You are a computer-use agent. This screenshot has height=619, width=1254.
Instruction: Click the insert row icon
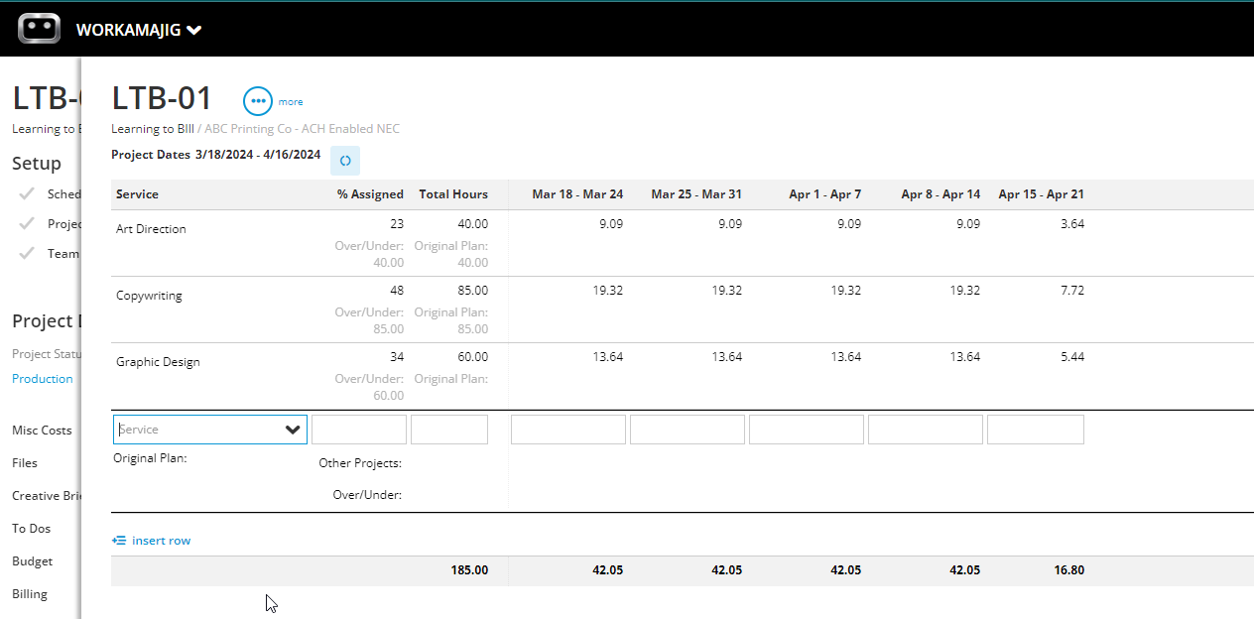pos(119,541)
